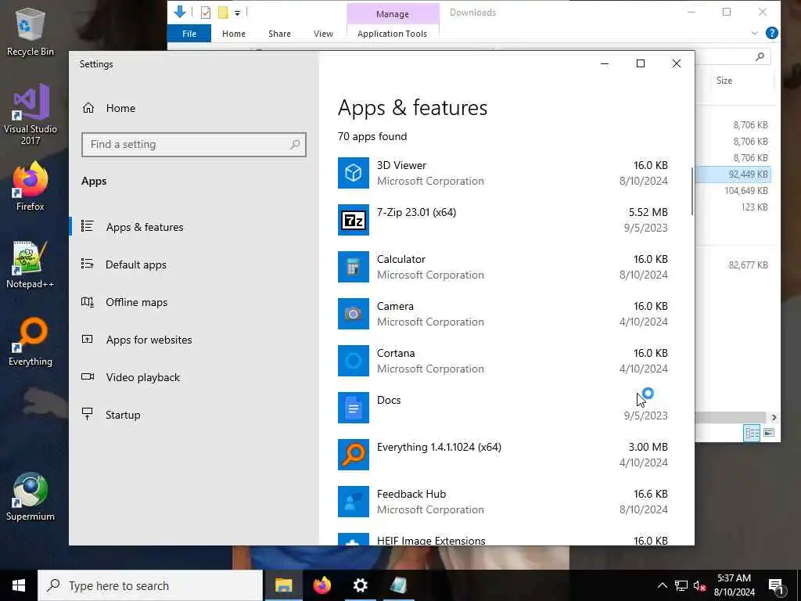Click the Everything 1.4.1.1024 (x64) name
The width and height of the screenshot is (801, 601).
pos(439,447)
